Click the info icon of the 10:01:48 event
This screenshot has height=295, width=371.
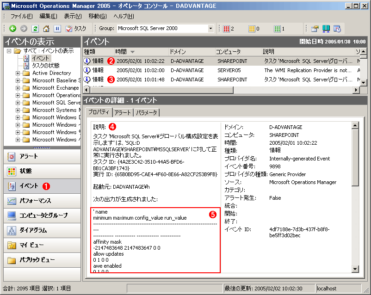[87, 80]
